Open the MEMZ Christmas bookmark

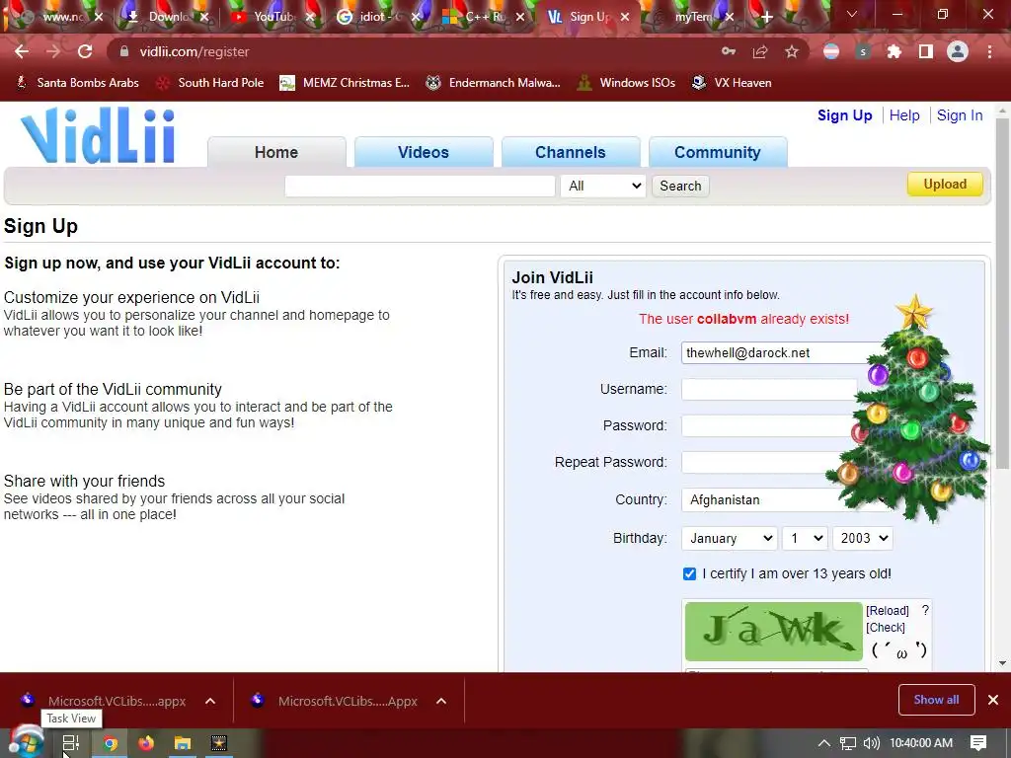(345, 83)
